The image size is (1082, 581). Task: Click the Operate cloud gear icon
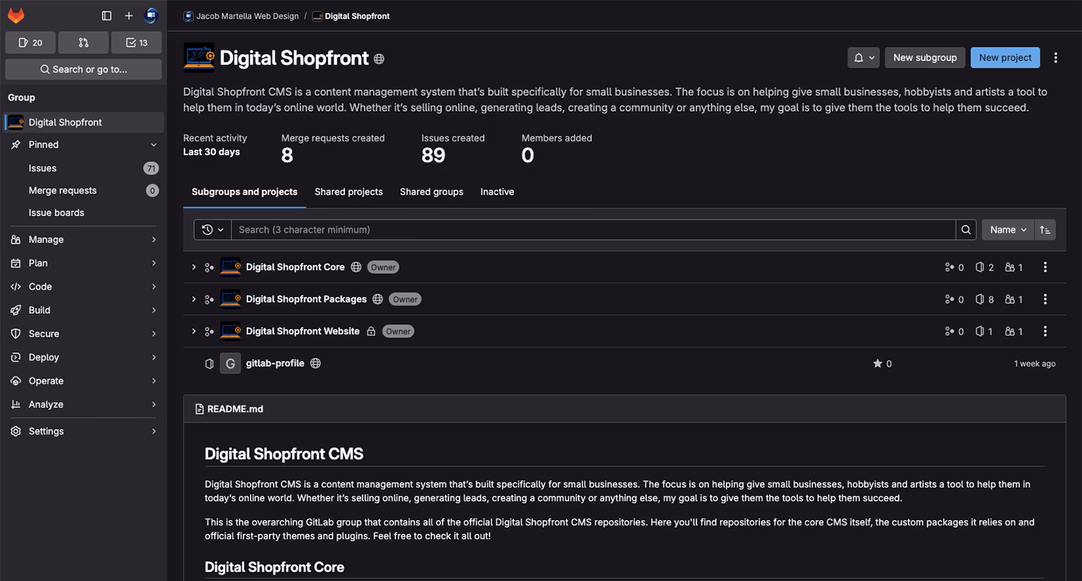(x=16, y=381)
